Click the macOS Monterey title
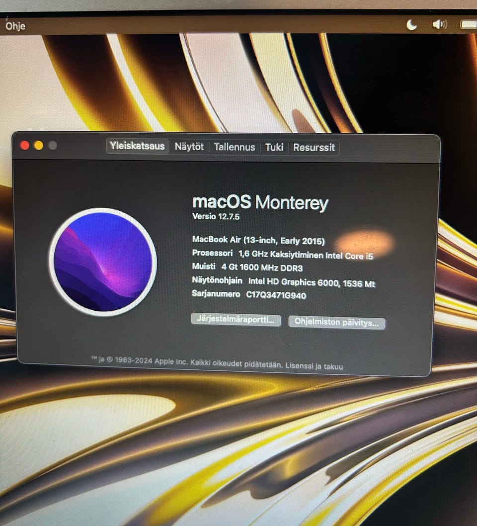The width and height of the screenshot is (477, 526). pos(260,202)
